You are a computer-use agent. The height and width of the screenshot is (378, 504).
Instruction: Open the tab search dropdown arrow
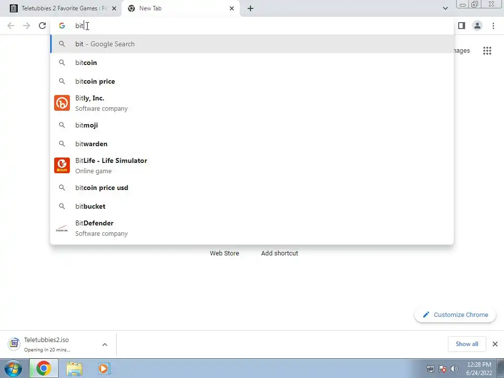tap(445, 8)
